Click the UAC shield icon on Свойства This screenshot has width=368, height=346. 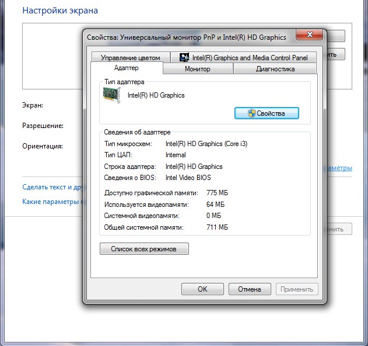251,113
